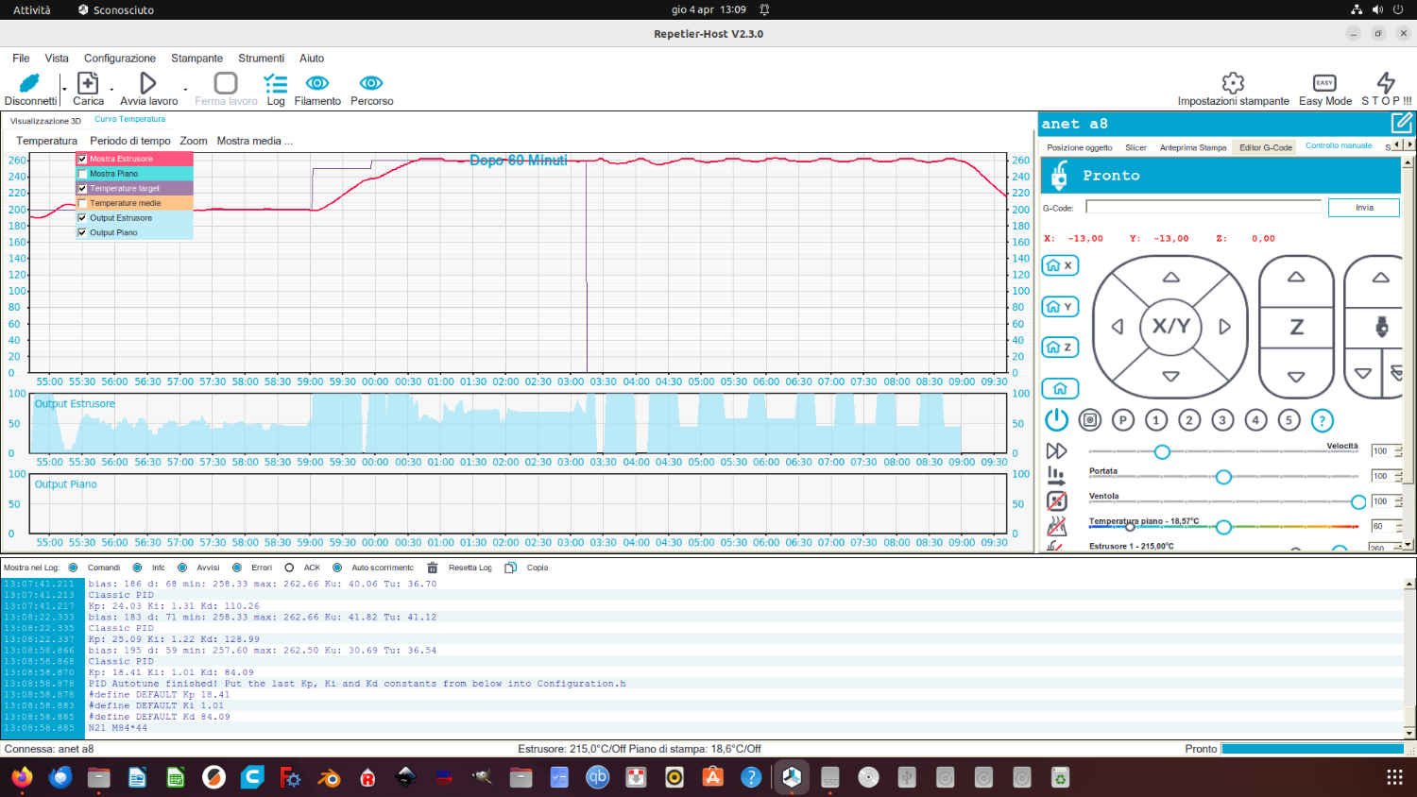Open the Periodo di tempo menu
1417x797 pixels.
[129, 141]
